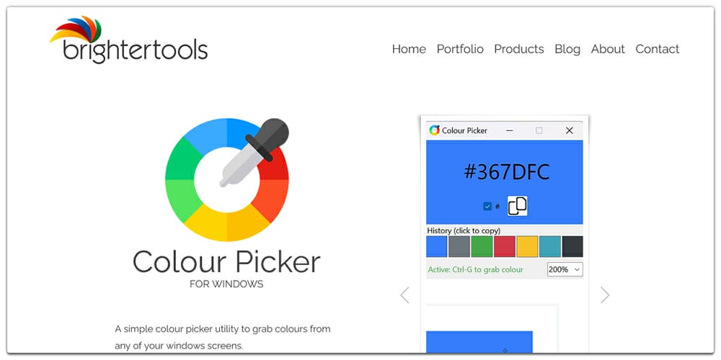721x360 pixels.
Task: Go to the Contact page
Action: (657, 49)
